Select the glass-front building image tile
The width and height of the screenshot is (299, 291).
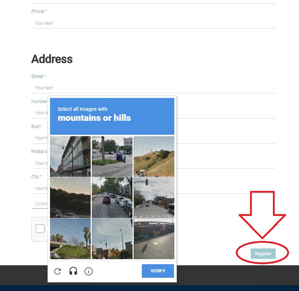coord(70,157)
